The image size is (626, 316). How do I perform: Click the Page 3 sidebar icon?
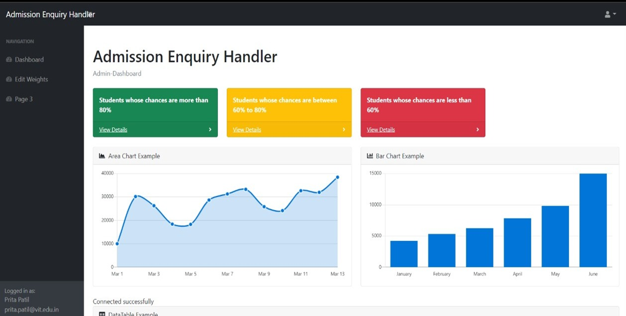[x=9, y=99]
